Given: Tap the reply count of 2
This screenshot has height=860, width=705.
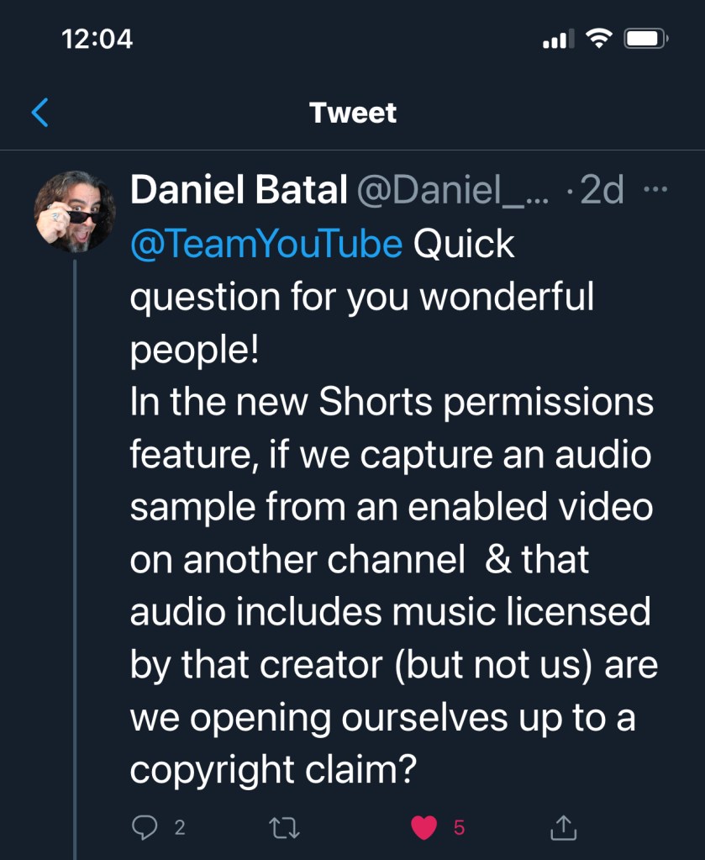Looking at the screenshot, I should pyautogui.click(x=179, y=827).
